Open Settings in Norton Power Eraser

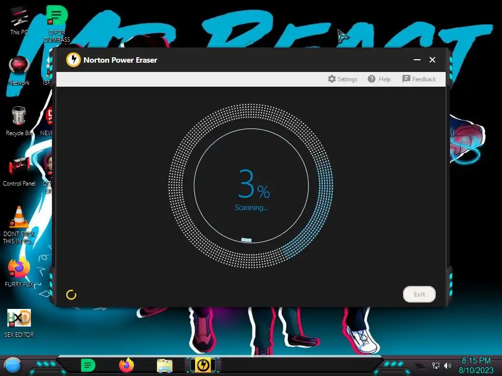coord(343,79)
